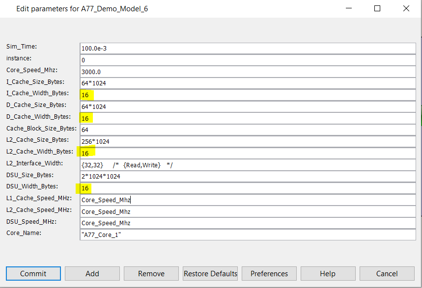Image resolution: width=422 pixels, height=288 pixels.
Task: Click the DSU_Size_Bytes label
Action: [x=30, y=175]
